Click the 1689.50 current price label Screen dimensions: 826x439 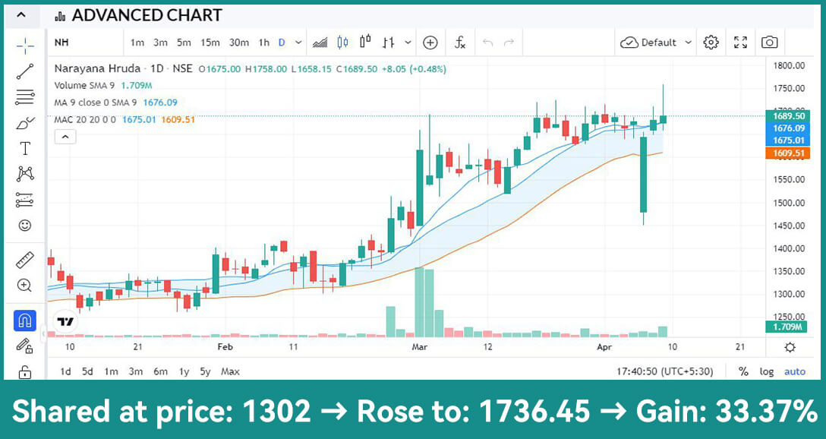pyautogui.click(x=788, y=116)
